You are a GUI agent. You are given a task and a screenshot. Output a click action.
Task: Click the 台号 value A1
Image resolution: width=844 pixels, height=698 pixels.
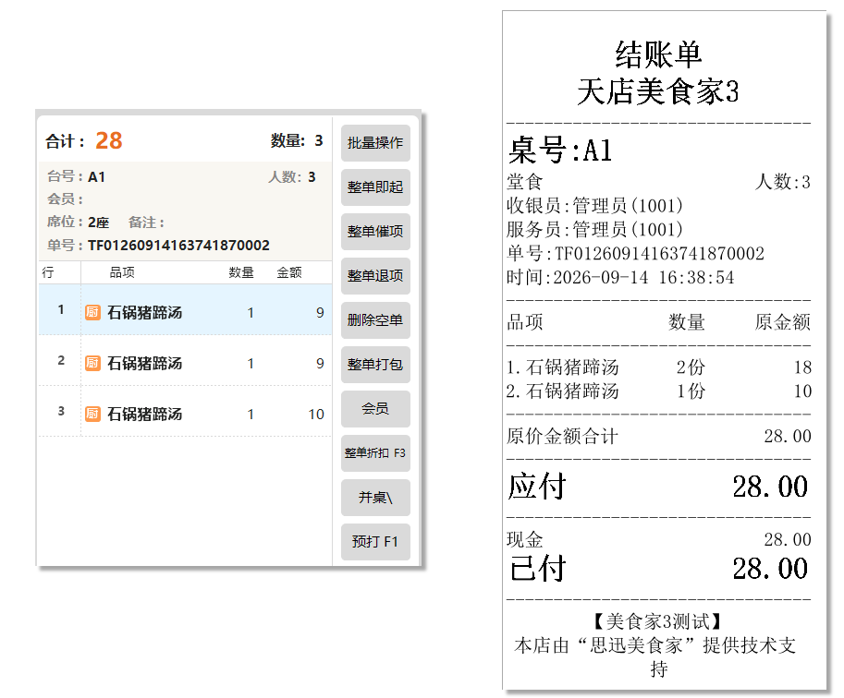tap(96, 177)
